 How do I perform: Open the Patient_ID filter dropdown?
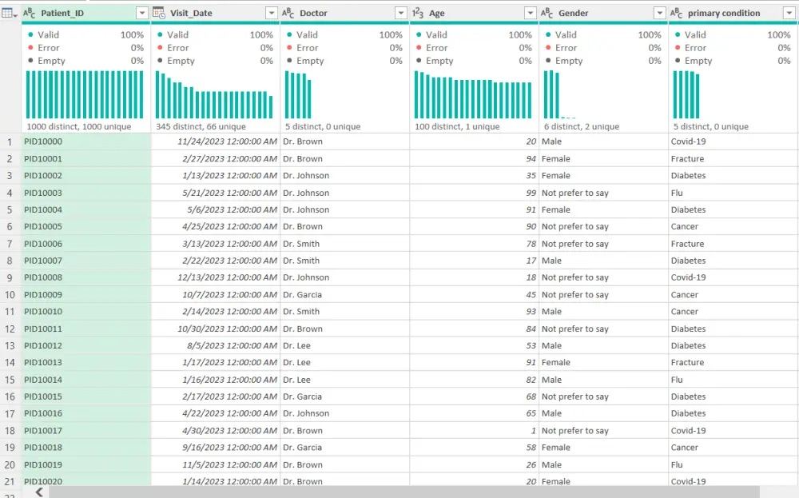click(x=142, y=13)
